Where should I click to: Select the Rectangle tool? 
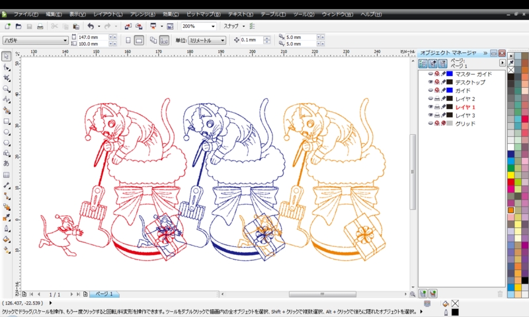(x=7, y=121)
